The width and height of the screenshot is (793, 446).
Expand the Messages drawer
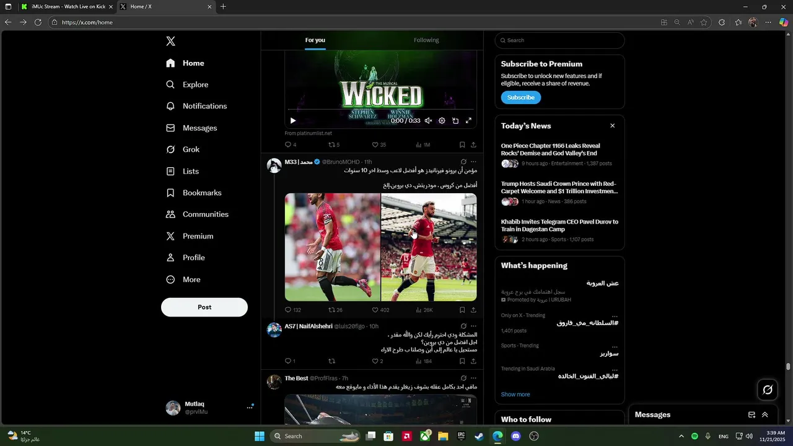pyautogui.click(x=765, y=415)
